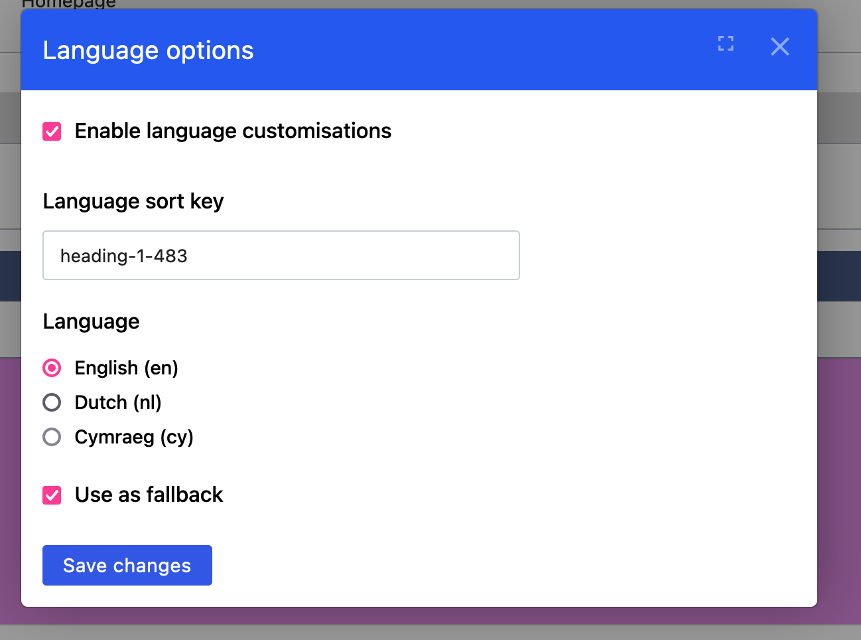Viewport: 861px width, 640px height.
Task: Pick the Cymraeg (cy) radio button
Action: (x=52, y=437)
